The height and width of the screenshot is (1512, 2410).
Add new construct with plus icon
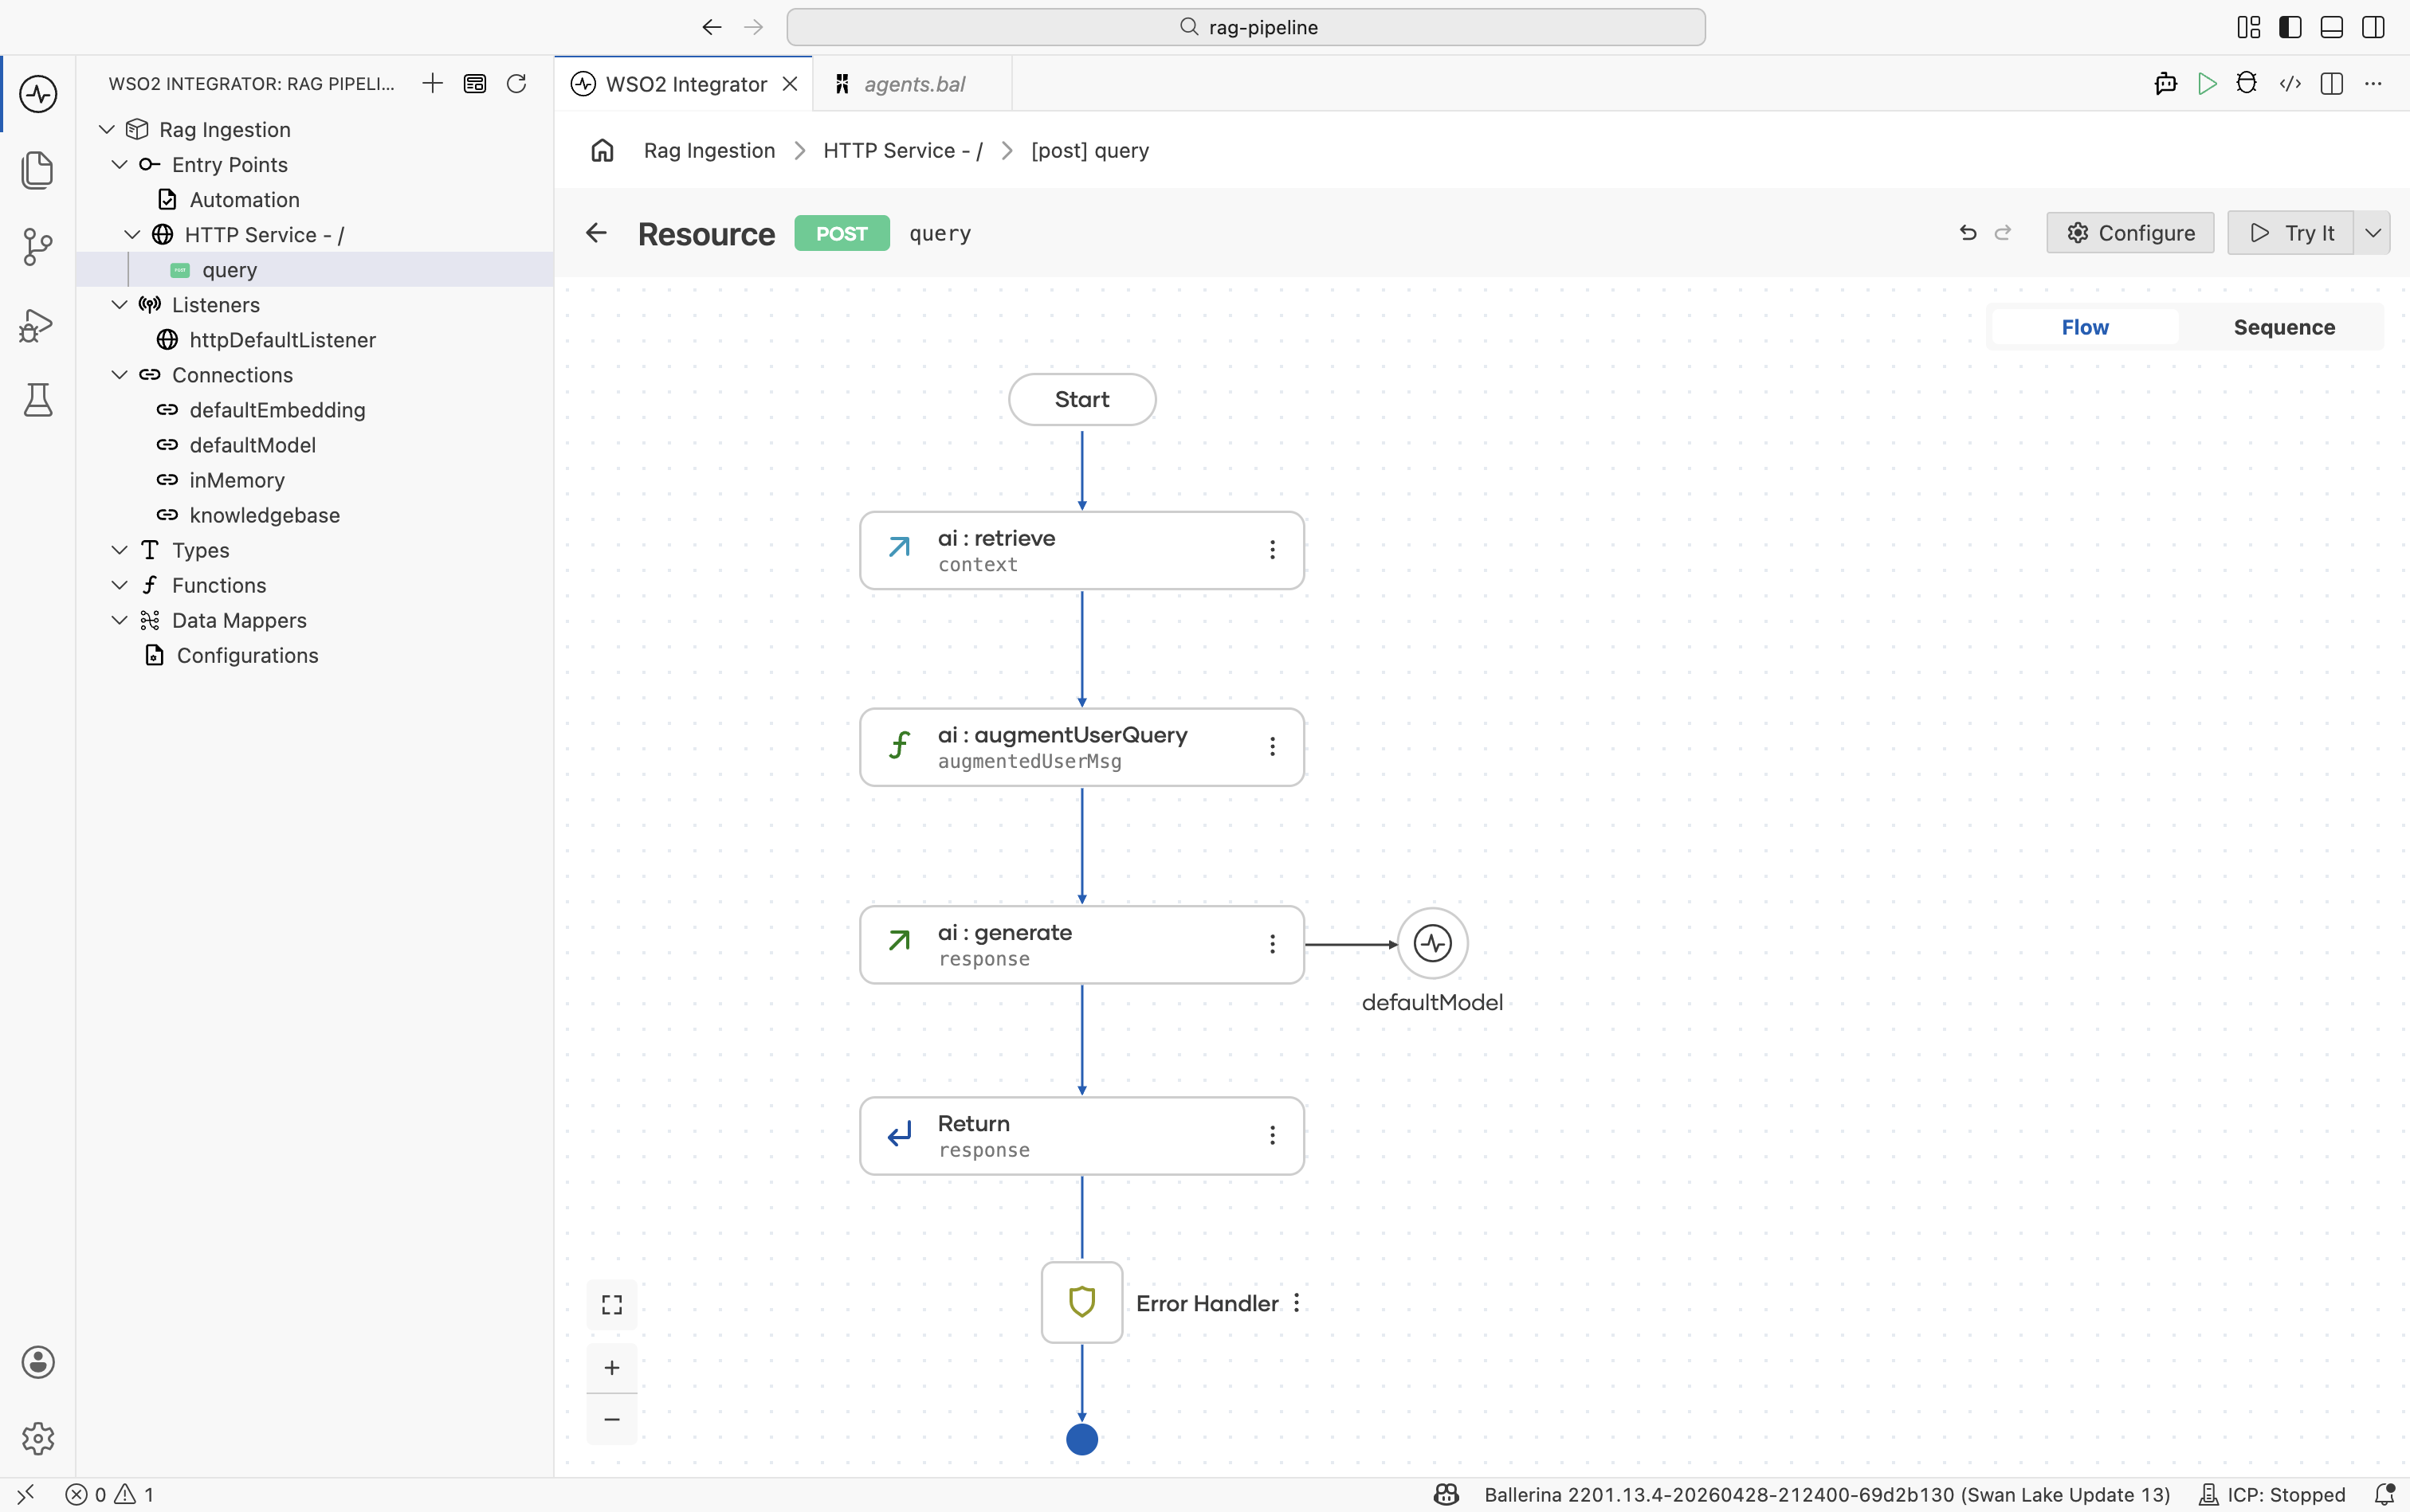point(432,83)
